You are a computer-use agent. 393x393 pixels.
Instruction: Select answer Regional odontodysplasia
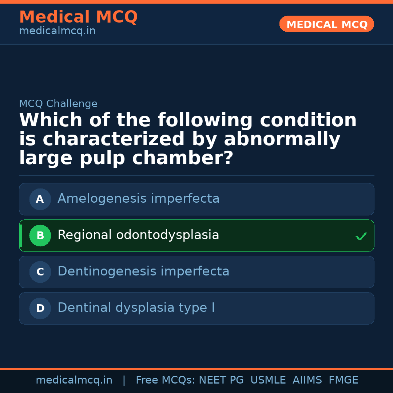(138, 235)
